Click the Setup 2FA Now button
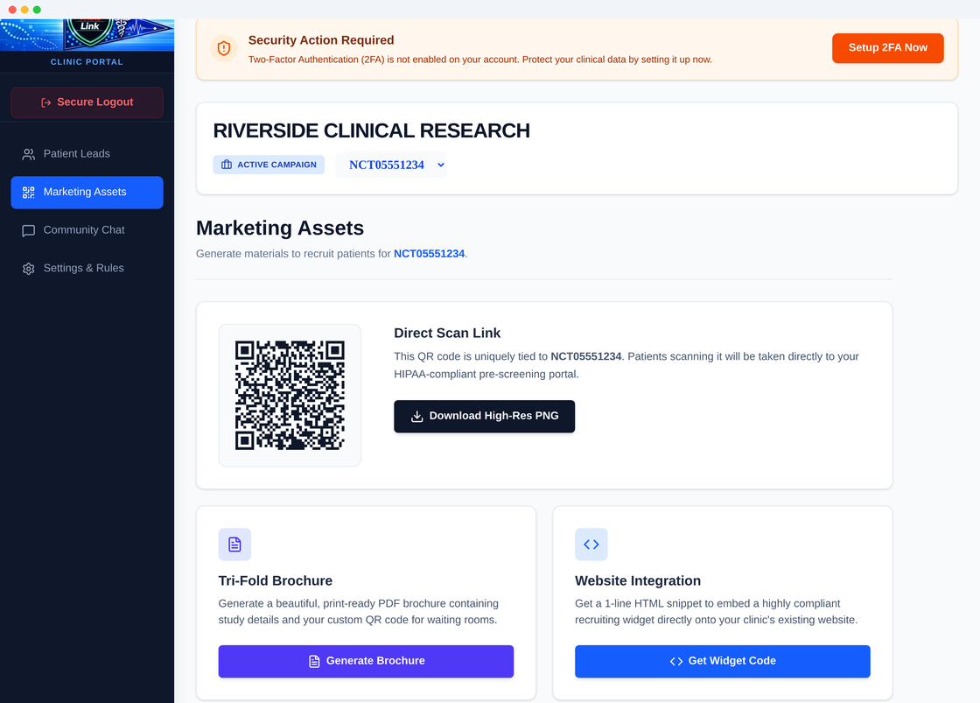The image size is (980, 703). [x=887, y=48]
